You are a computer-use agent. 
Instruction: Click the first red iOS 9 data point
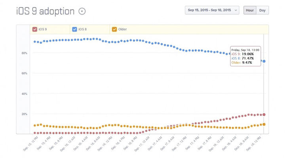point(34,133)
